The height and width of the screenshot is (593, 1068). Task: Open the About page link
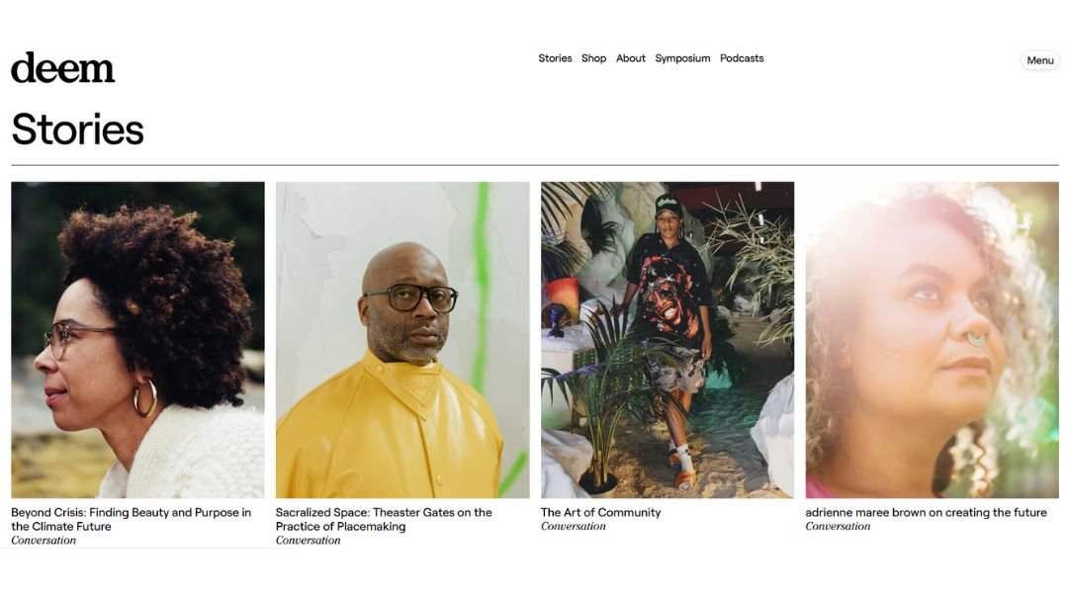point(631,58)
